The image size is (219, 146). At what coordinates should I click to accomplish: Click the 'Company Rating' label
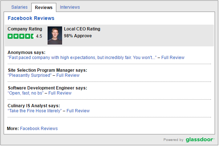[25, 29]
